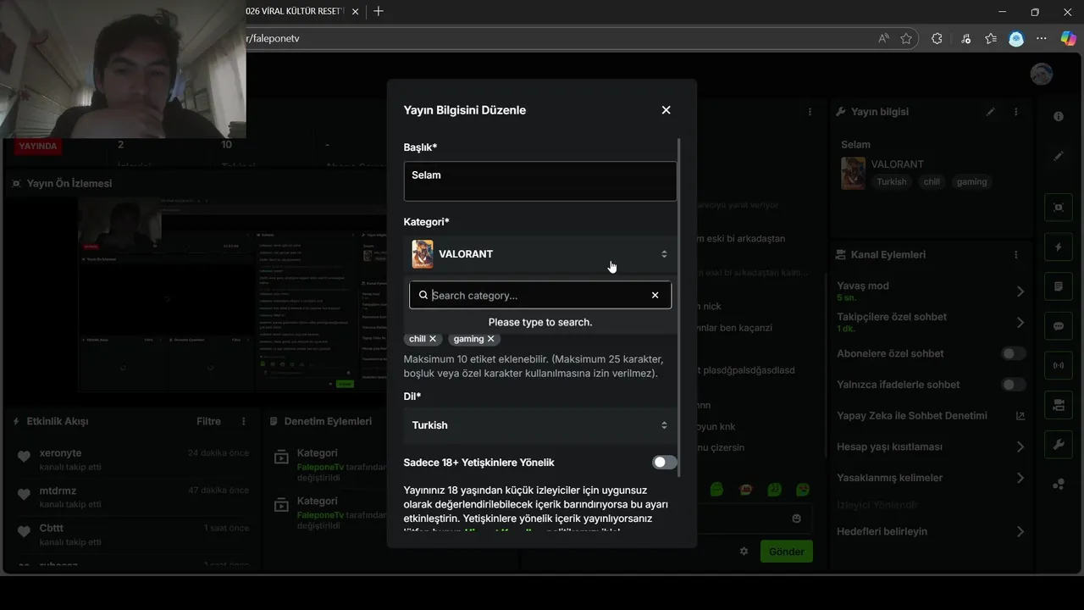
Task: Click the chill tag in Yayın bilgisi
Action: (932, 181)
